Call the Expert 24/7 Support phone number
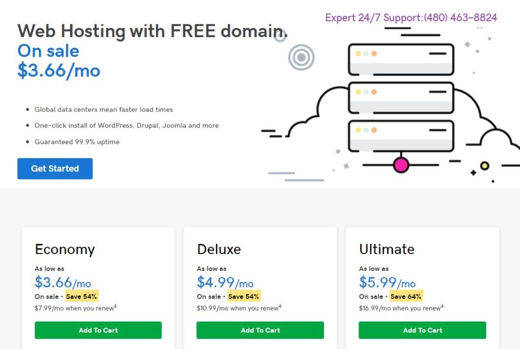520x349 pixels. pyautogui.click(x=460, y=18)
